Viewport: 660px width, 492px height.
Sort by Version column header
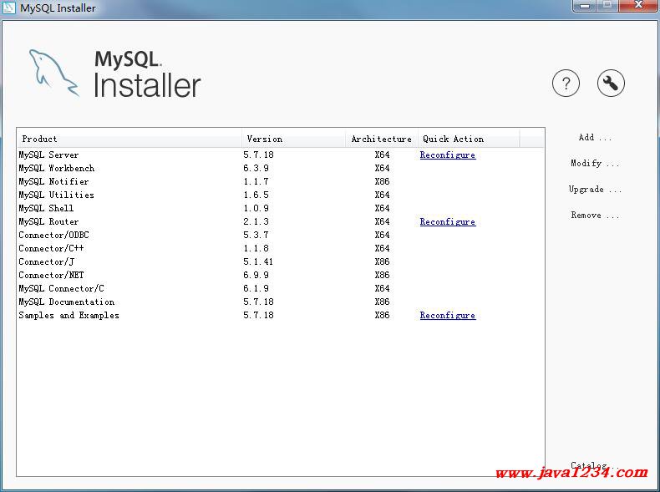click(x=294, y=139)
